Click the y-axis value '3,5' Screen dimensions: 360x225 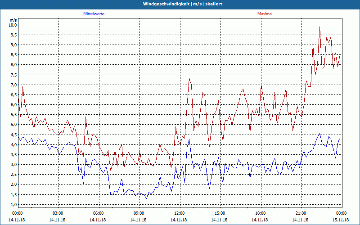coord(13,154)
